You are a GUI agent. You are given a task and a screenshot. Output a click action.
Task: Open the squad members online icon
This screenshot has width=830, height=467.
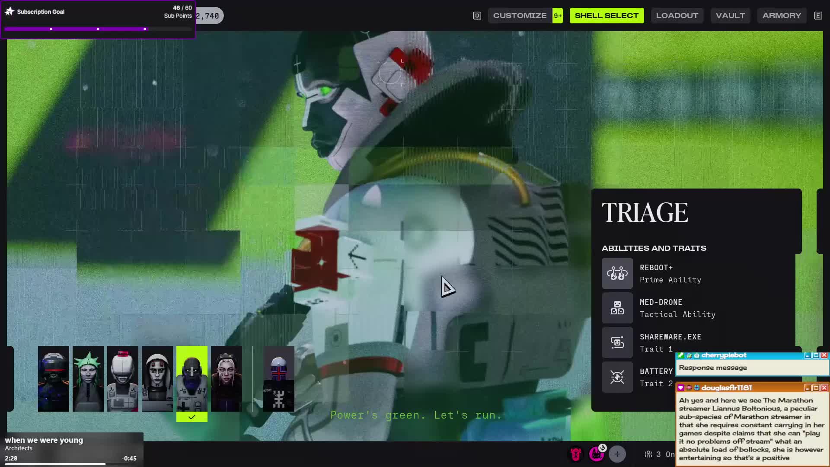click(648, 454)
